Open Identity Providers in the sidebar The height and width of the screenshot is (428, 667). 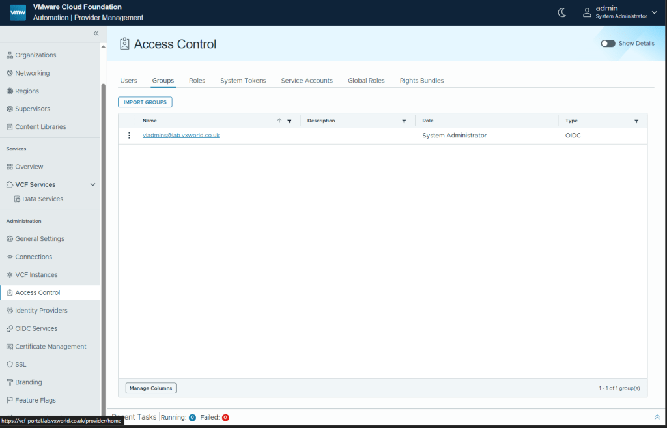(41, 311)
